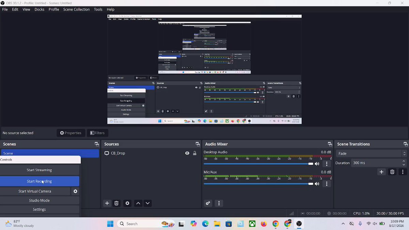Delete transition with trash icon
Image resolution: width=409 pixels, height=230 pixels.
tap(392, 172)
